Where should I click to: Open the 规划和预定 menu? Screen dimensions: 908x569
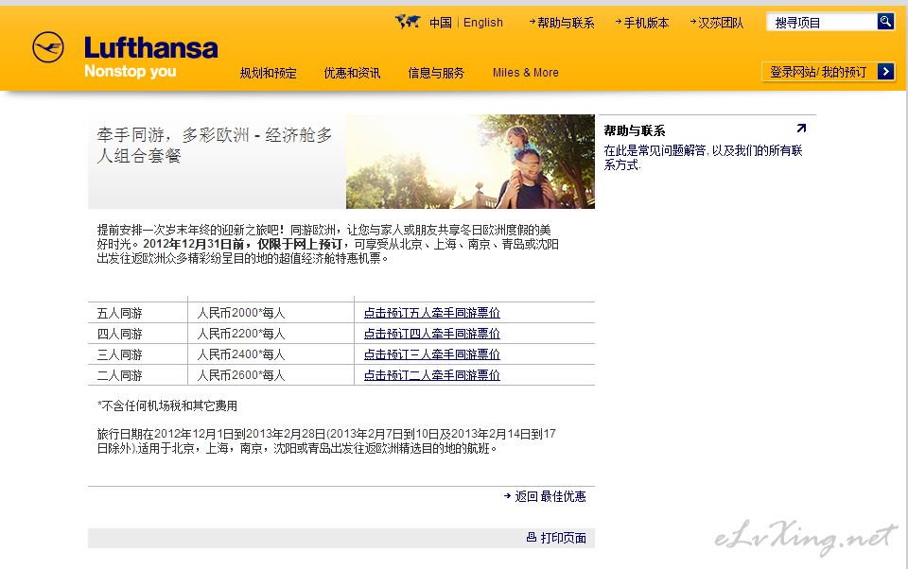268,73
